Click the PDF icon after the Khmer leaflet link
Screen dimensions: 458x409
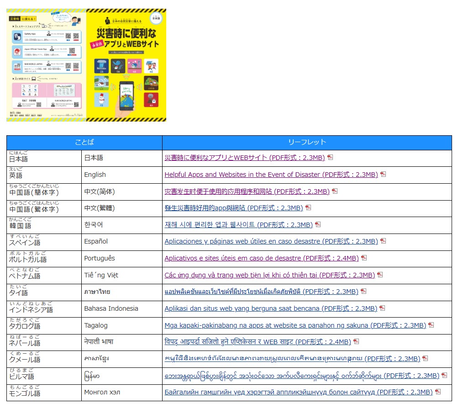pos(425,358)
